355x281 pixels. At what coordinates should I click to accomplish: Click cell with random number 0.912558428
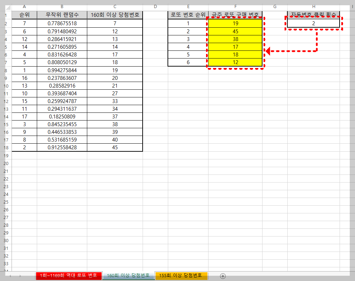(x=62, y=147)
